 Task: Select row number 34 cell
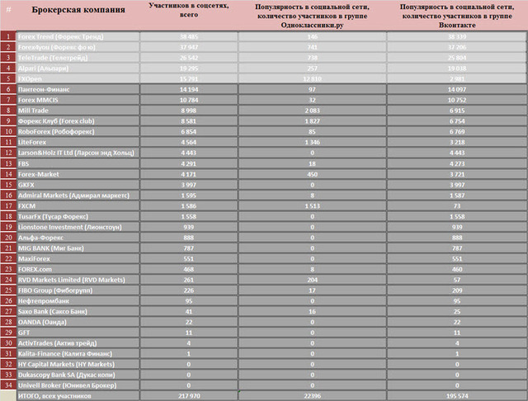coord(8,385)
